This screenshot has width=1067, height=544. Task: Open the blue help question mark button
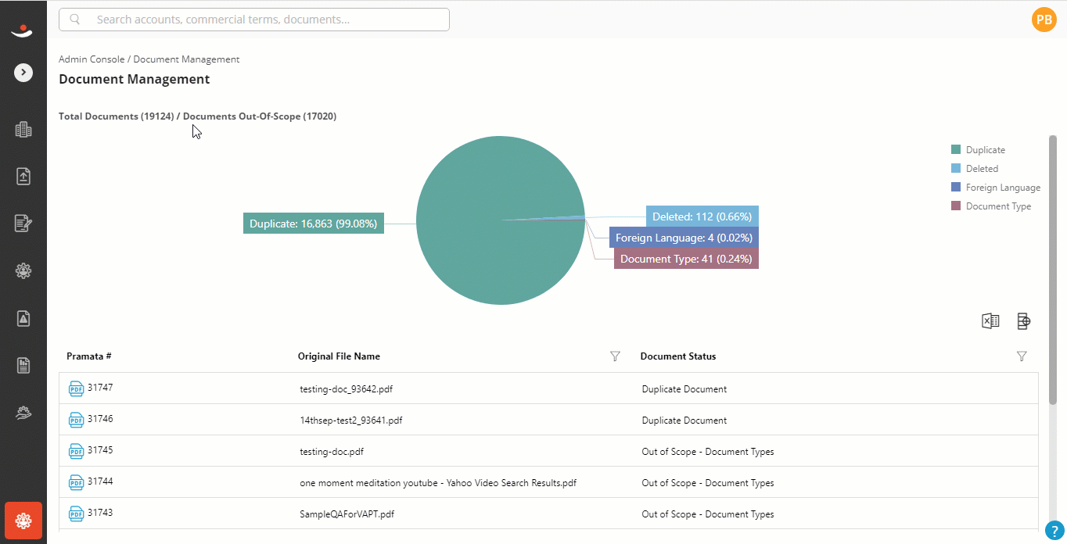click(x=1055, y=531)
